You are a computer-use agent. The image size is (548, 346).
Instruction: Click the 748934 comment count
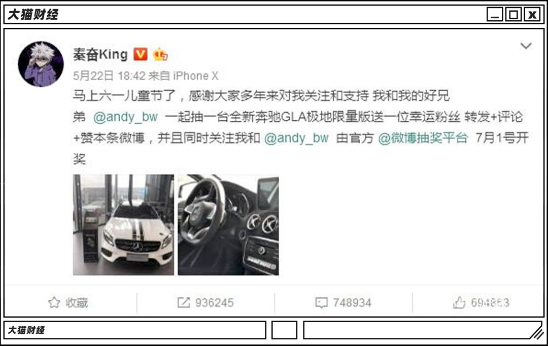tap(352, 303)
